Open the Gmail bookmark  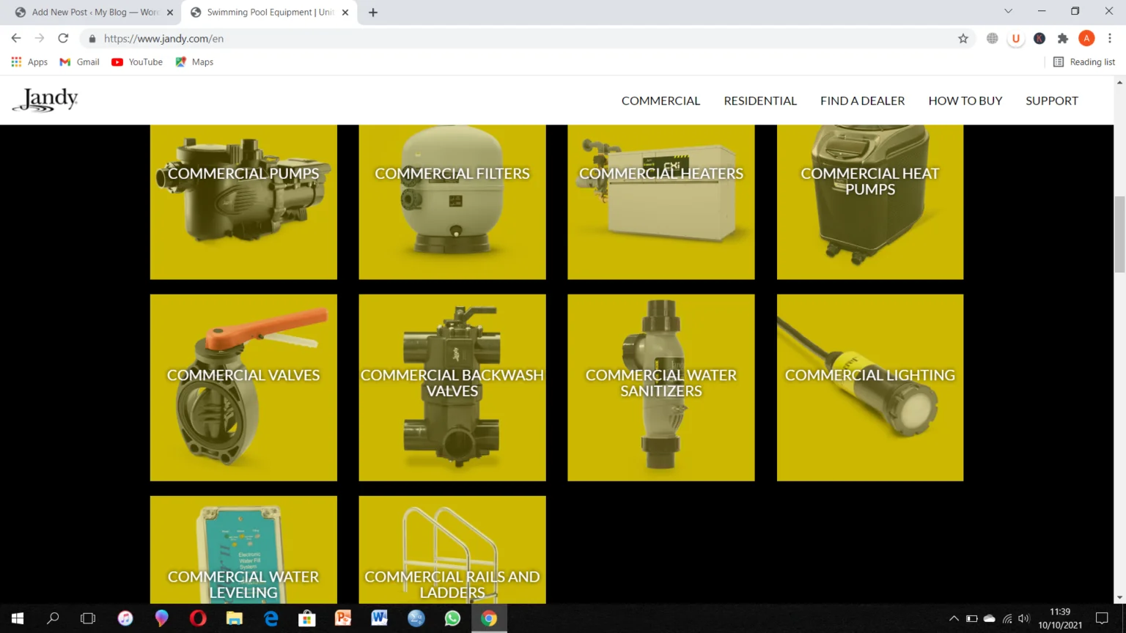coord(80,62)
